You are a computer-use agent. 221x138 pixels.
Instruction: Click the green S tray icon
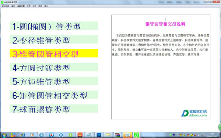170,135
